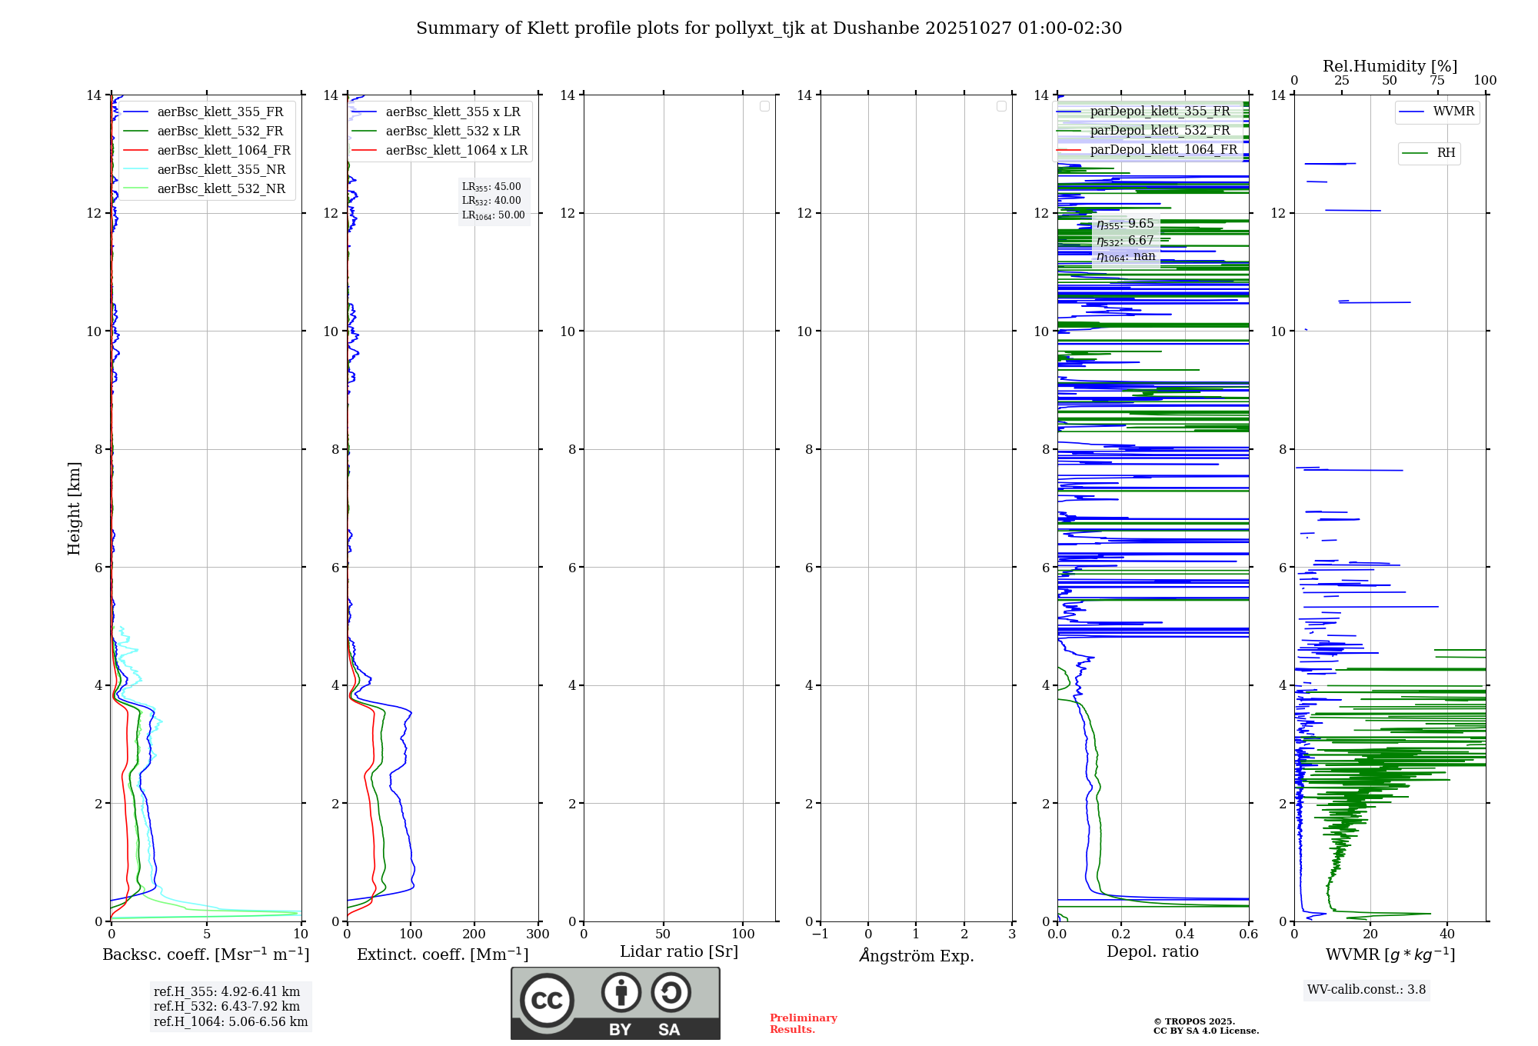Screen dimensions: 1538x1046
Task: Click the Rel.Humidity [%] top axis label
Action: click(1390, 66)
